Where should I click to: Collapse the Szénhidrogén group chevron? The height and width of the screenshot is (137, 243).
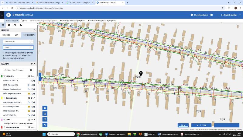tap(34, 98)
